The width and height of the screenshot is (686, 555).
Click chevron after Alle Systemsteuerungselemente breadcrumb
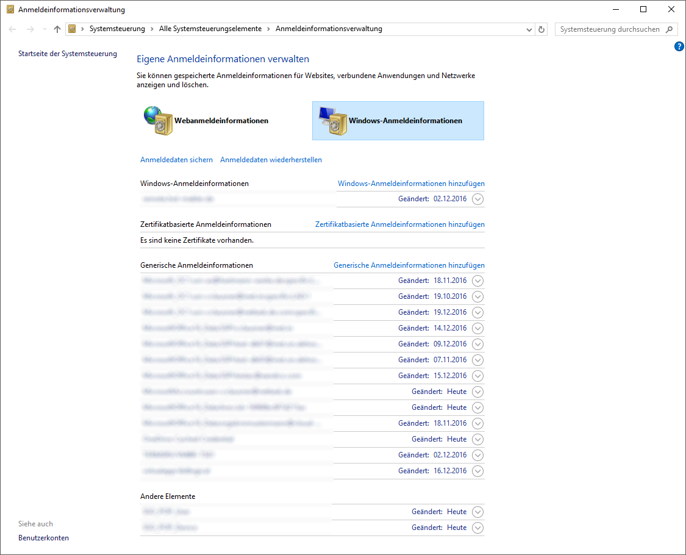point(269,29)
